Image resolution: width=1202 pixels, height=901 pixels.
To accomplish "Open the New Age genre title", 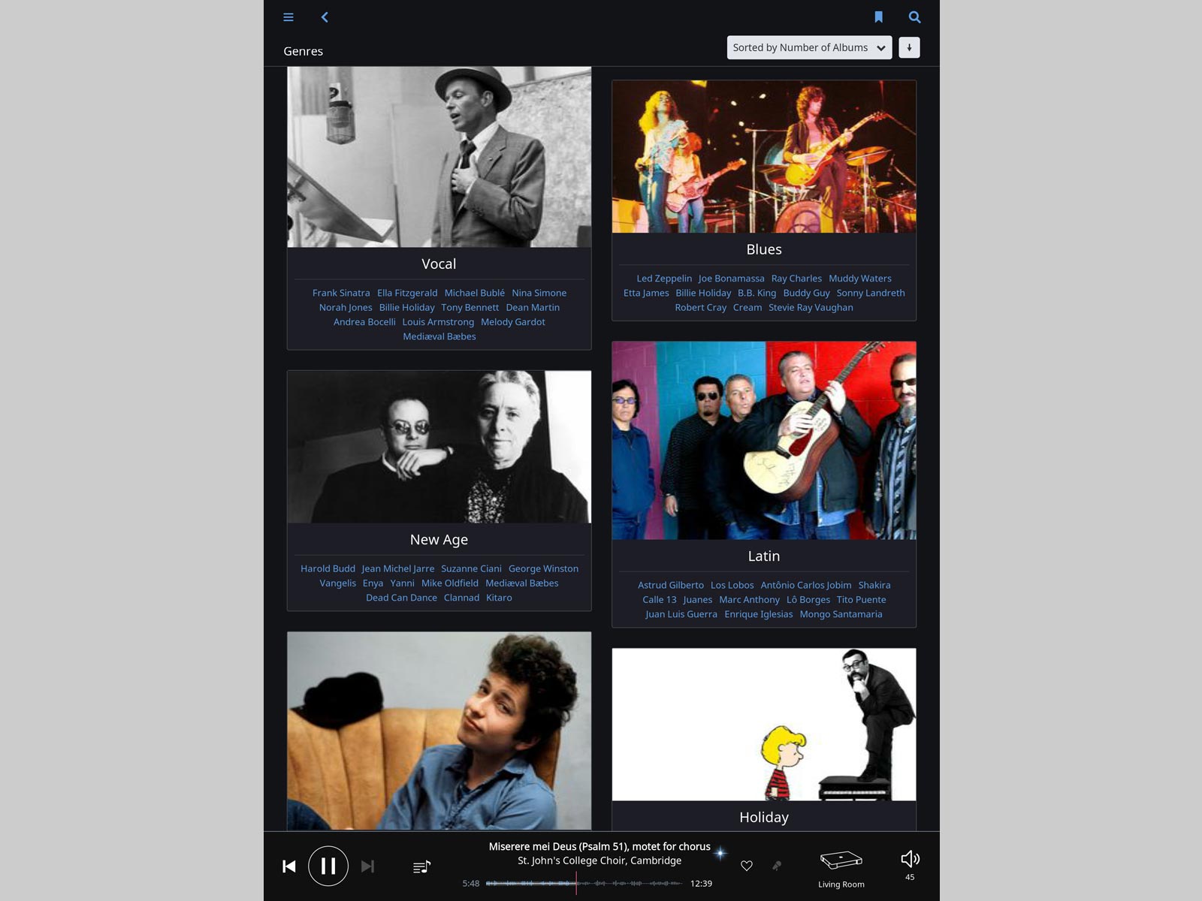I will (x=439, y=540).
